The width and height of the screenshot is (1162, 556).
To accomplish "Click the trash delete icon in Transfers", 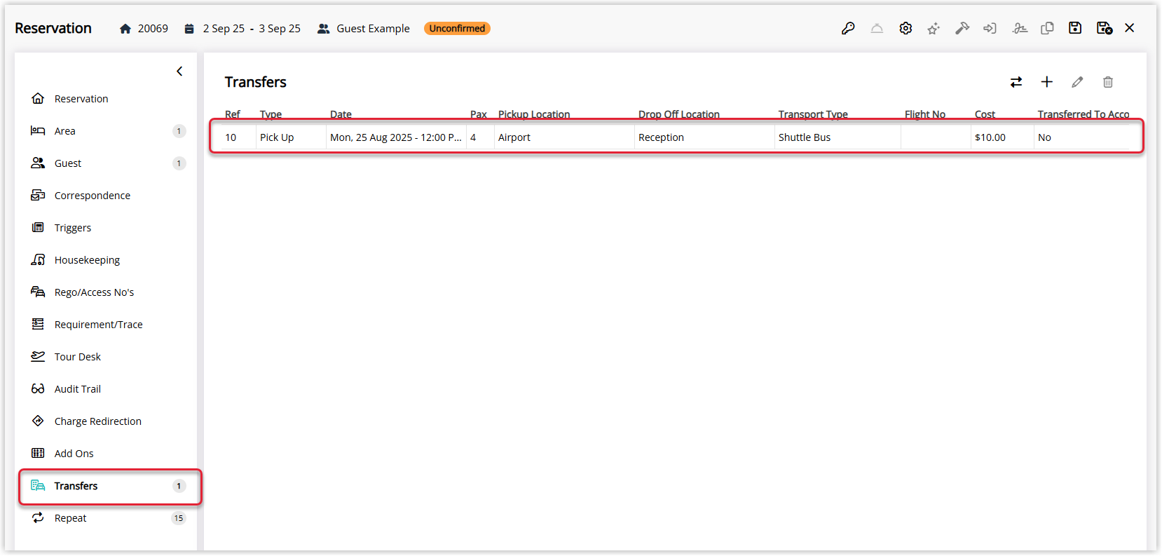I will click(1108, 82).
